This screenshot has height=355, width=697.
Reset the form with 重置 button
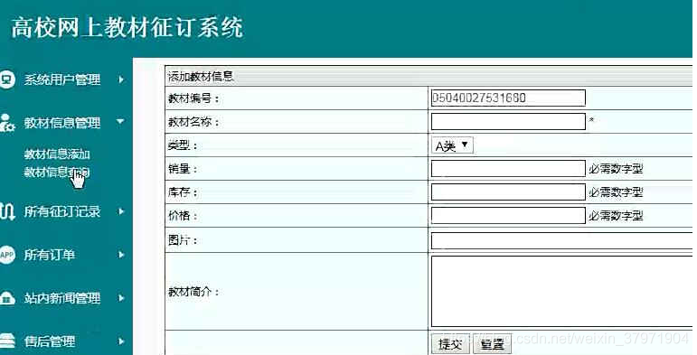492,344
